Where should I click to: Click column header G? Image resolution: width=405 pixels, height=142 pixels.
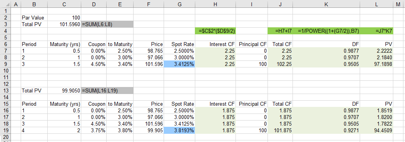pyautogui.click(x=179, y=4)
